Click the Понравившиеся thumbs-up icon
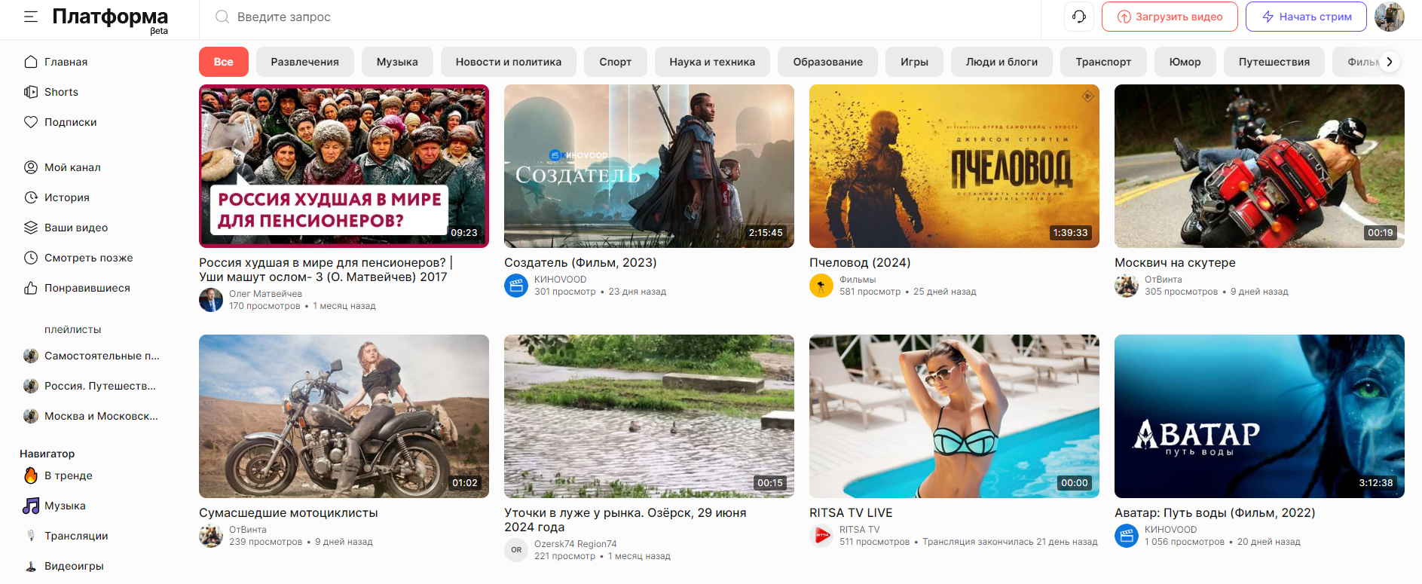The width and height of the screenshot is (1422, 584). (x=31, y=288)
